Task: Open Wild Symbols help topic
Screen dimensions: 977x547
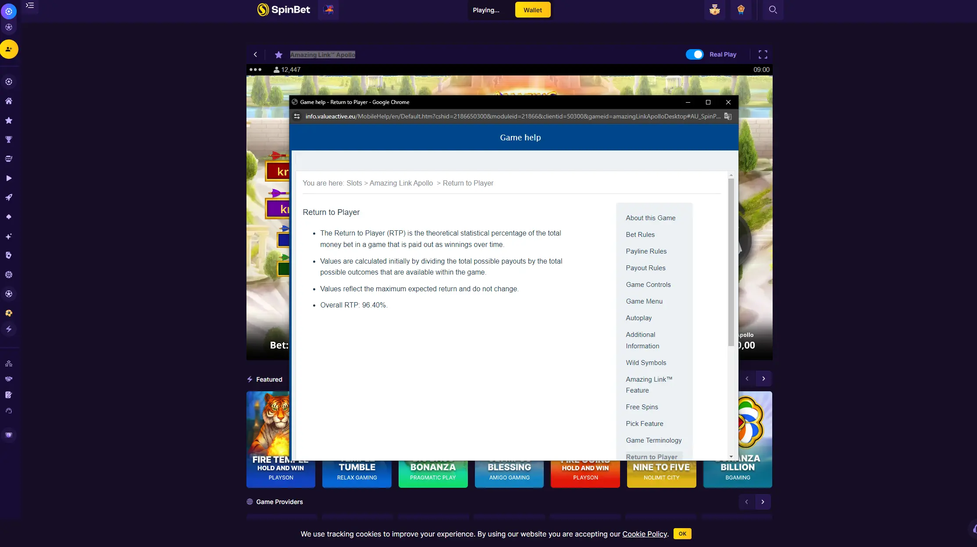Action: point(646,363)
